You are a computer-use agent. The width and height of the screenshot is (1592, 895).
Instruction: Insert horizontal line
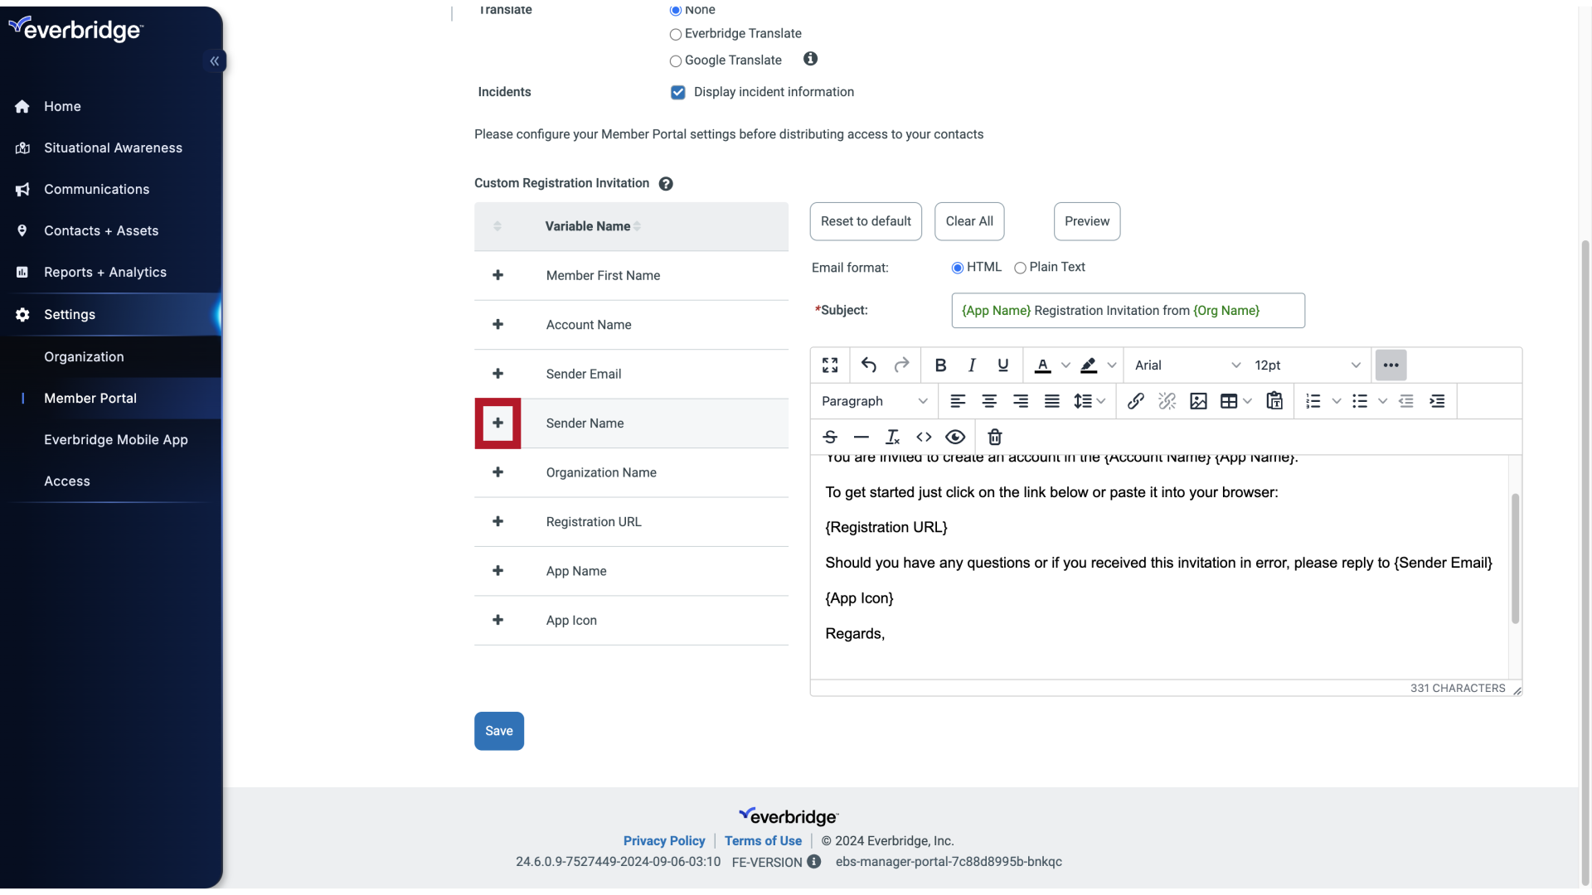coord(862,437)
